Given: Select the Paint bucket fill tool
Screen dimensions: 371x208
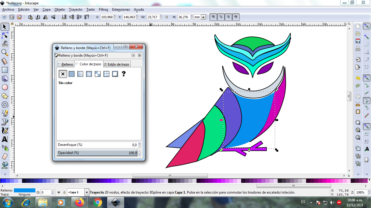Looking at the screenshot, I should tap(5, 165).
